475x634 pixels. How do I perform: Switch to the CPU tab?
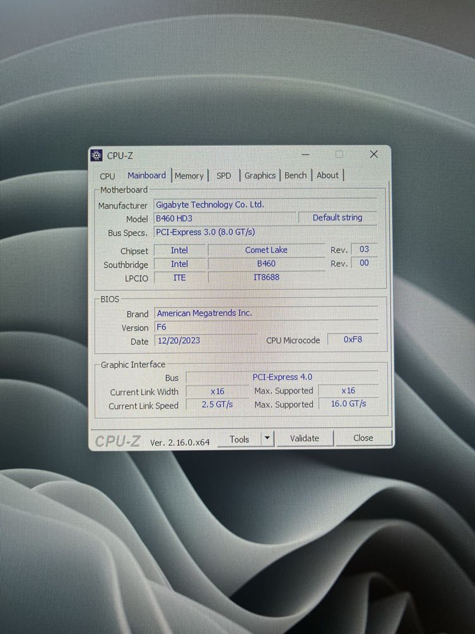click(108, 176)
